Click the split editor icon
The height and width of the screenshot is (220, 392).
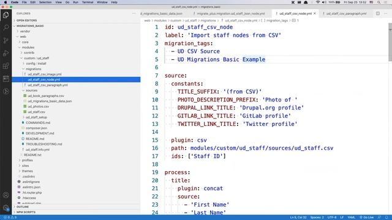[378, 13]
